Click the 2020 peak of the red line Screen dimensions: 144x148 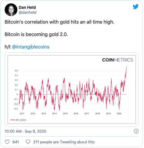pyautogui.click(x=126, y=67)
